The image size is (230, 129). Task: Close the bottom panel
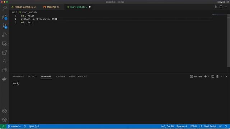coord(226,76)
